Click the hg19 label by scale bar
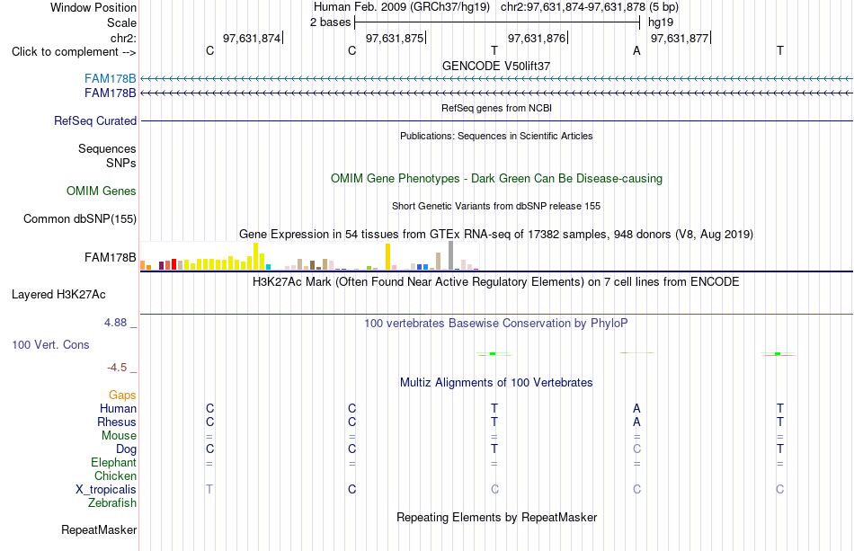 tap(661, 22)
